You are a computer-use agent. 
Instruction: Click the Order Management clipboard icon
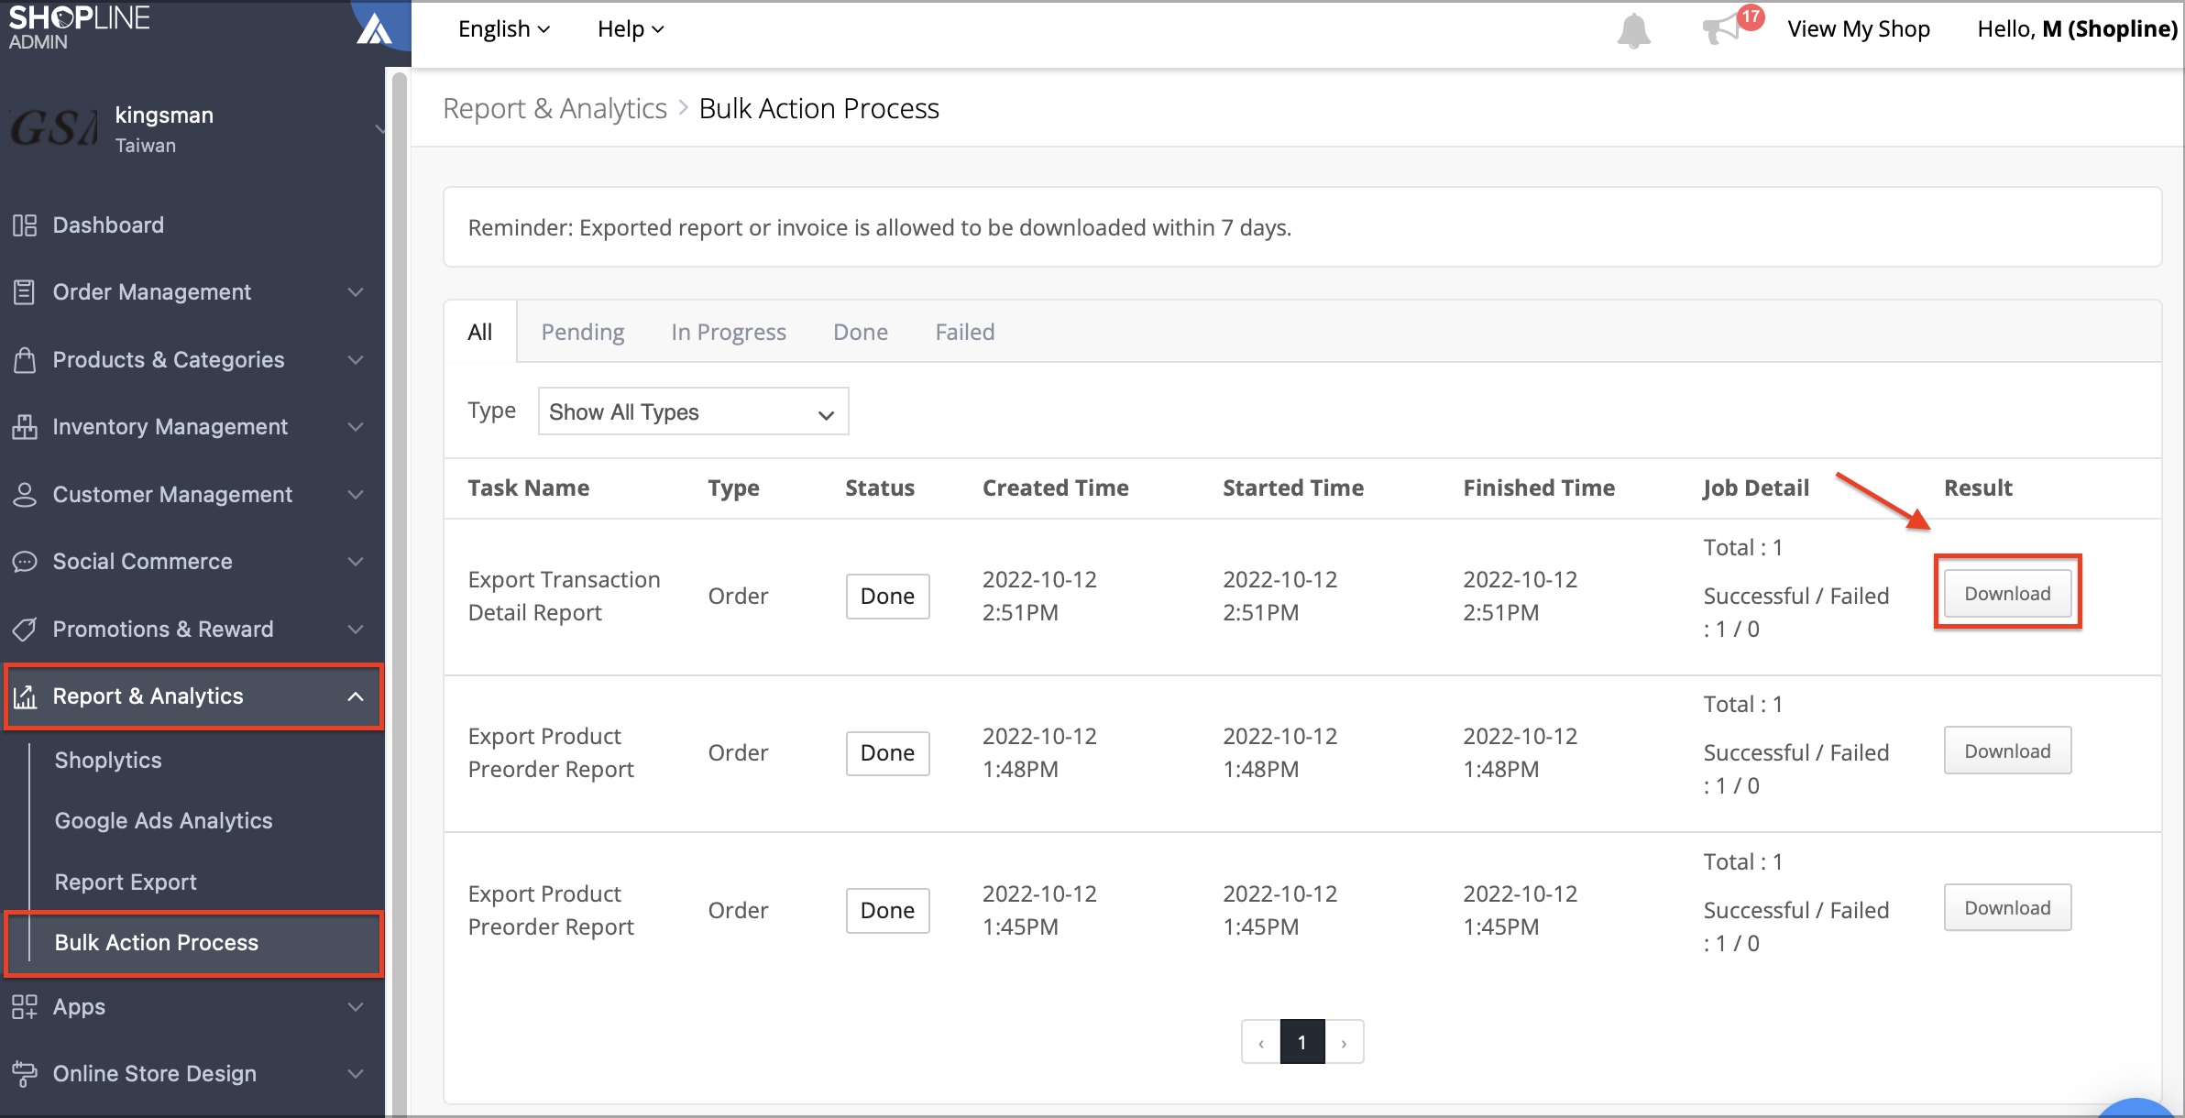pyautogui.click(x=25, y=292)
